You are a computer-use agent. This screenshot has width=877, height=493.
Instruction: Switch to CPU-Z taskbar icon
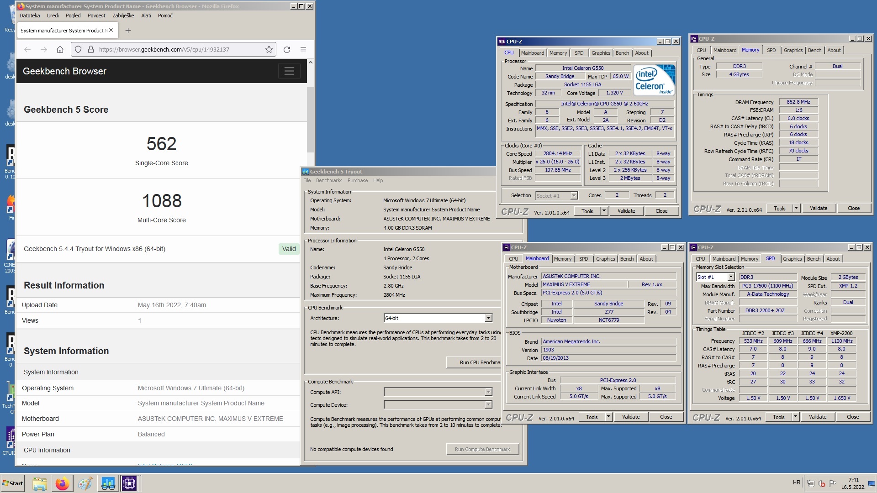(x=129, y=483)
